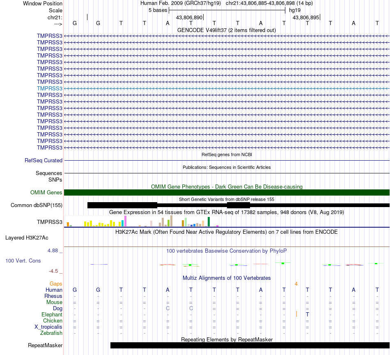Click the Human alignment row label
Screen dimensions: 390x355
click(54, 290)
